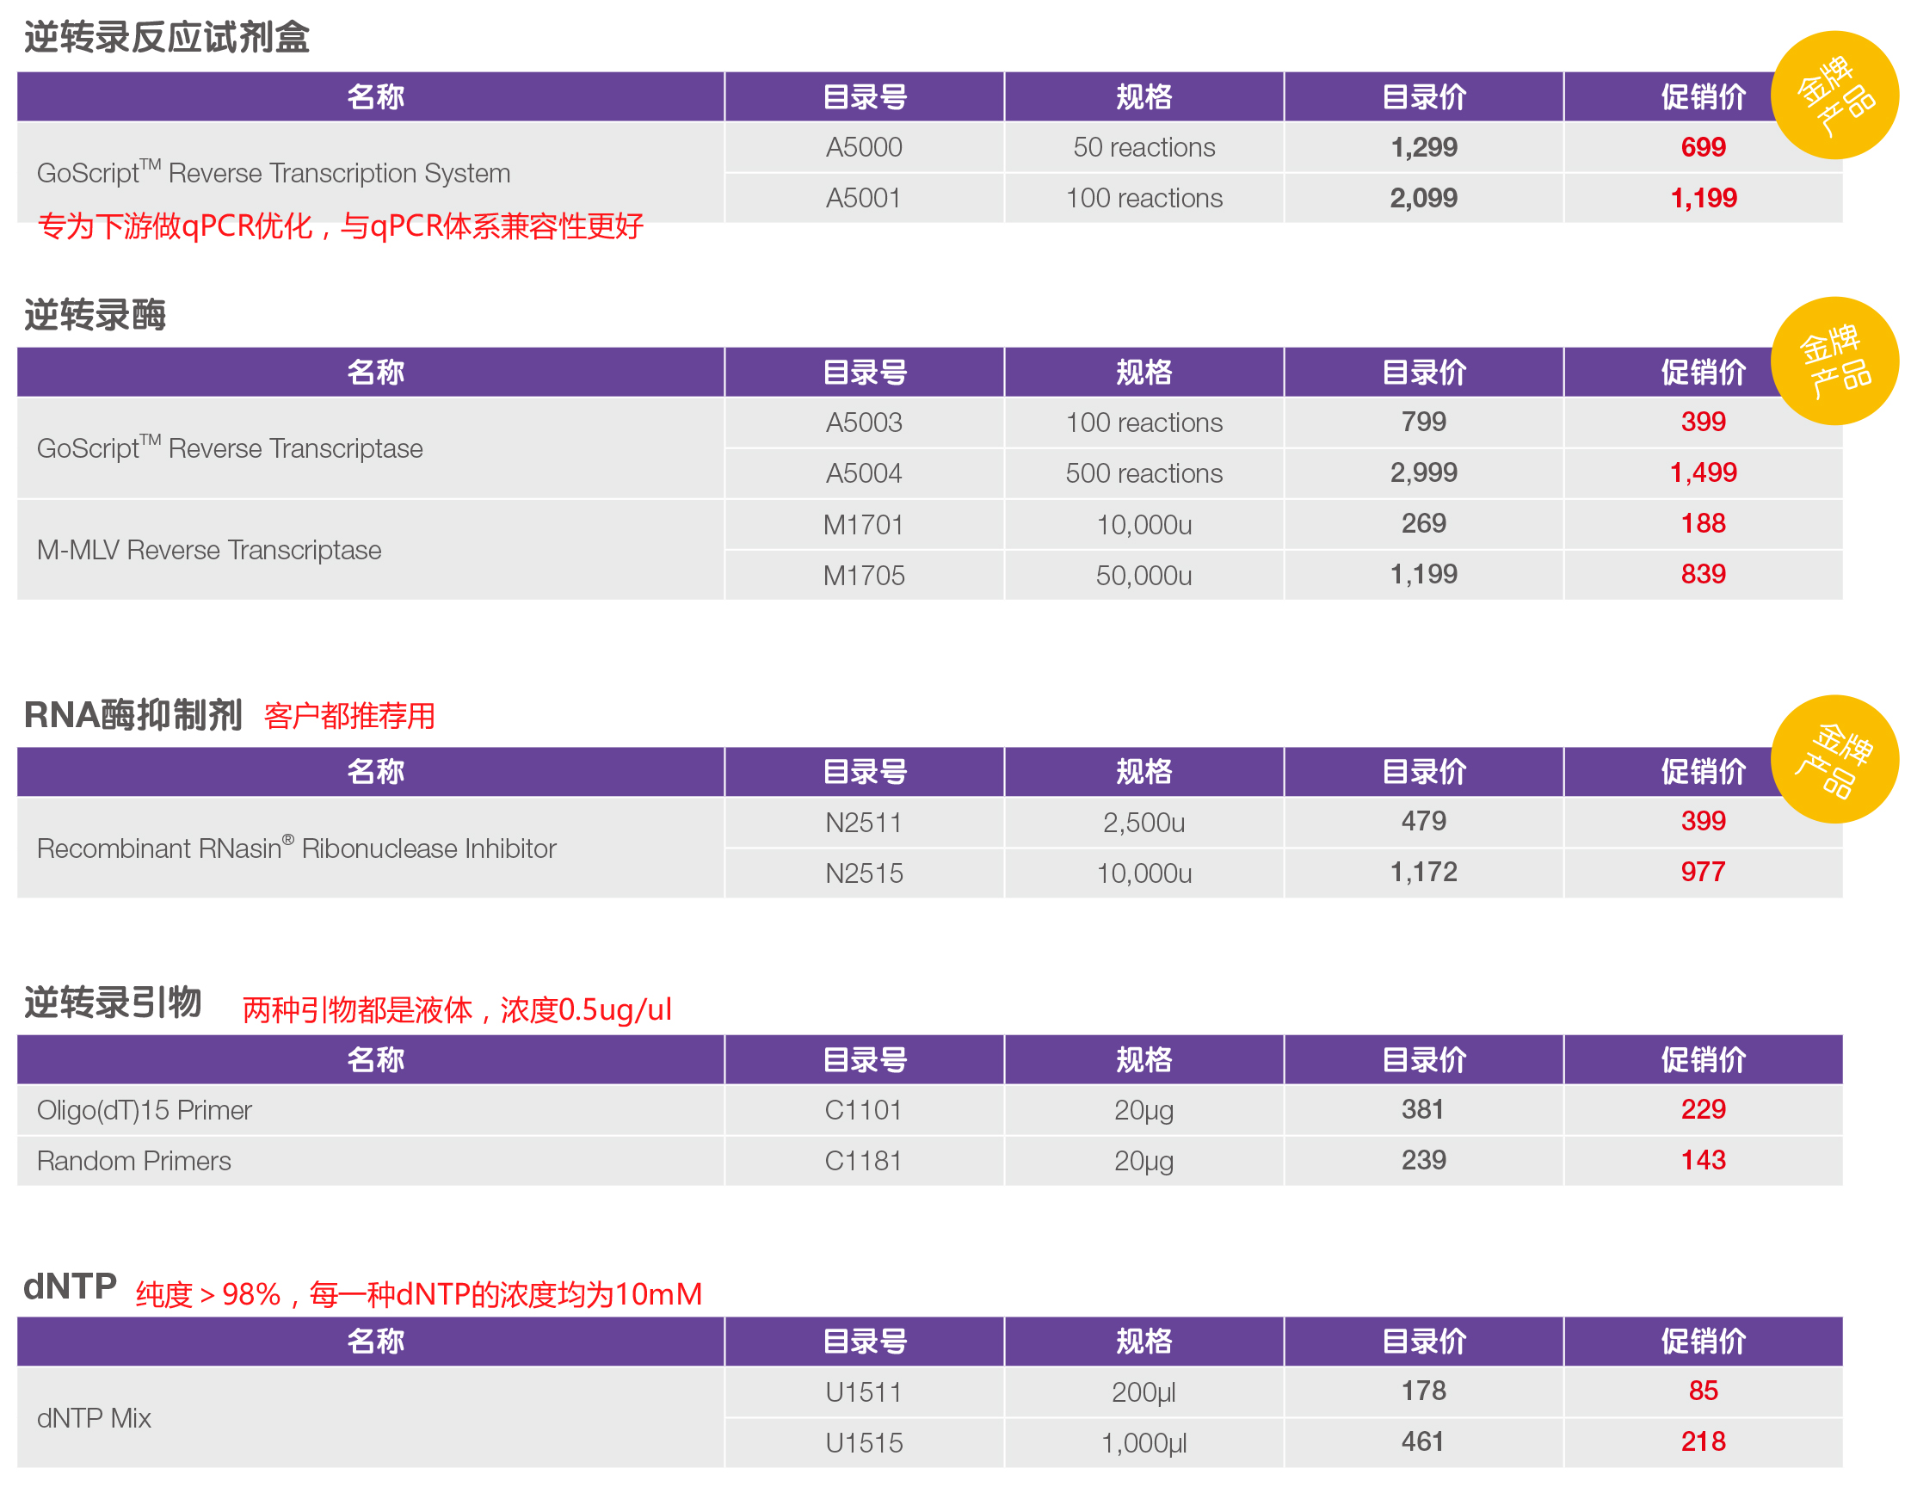The height and width of the screenshot is (1493, 1911).
Task: Click the 50 reactions spec cell
Action: coord(1144,147)
